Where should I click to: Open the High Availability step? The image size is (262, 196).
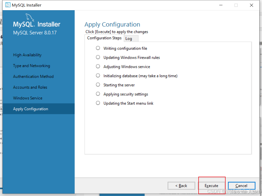click(x=27, y=55)
